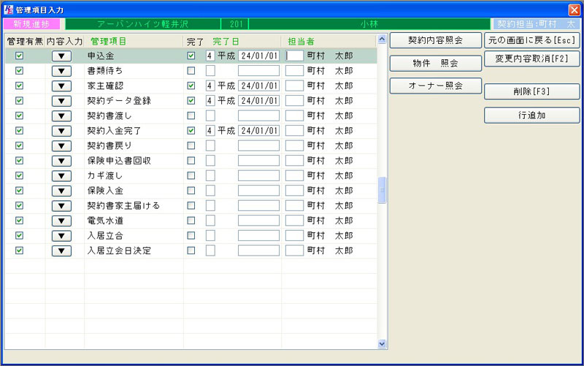The height and width of the screenshot is (366, 584).
Task: Open 内容入力 dropdown for 入居立会日決定
Action: click(61, 251)
